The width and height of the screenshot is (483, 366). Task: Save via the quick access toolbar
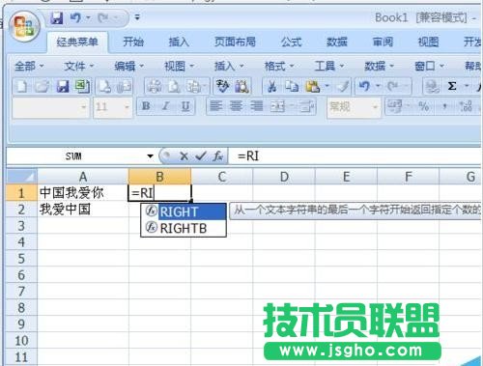57,18
